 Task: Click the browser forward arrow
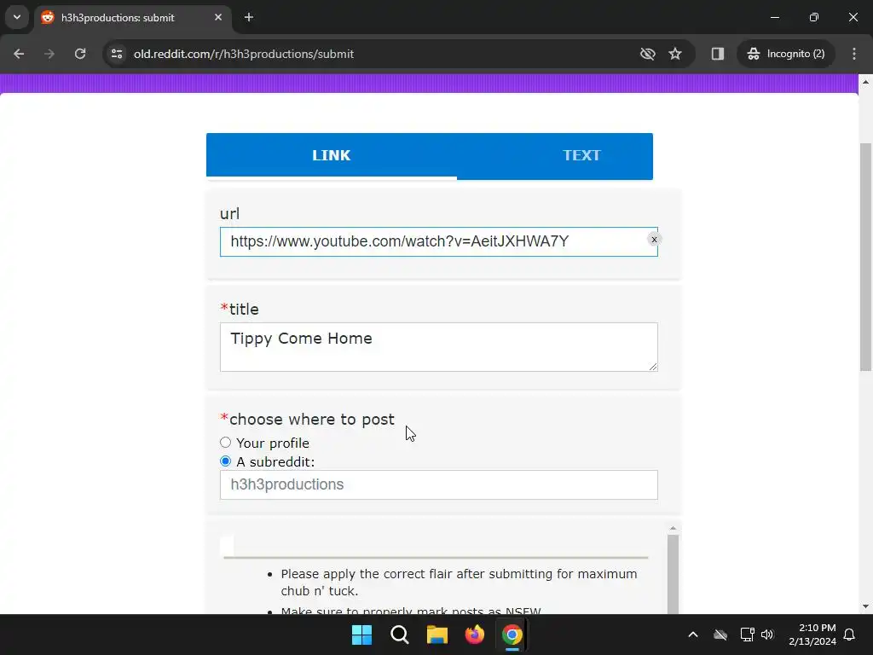49,54
